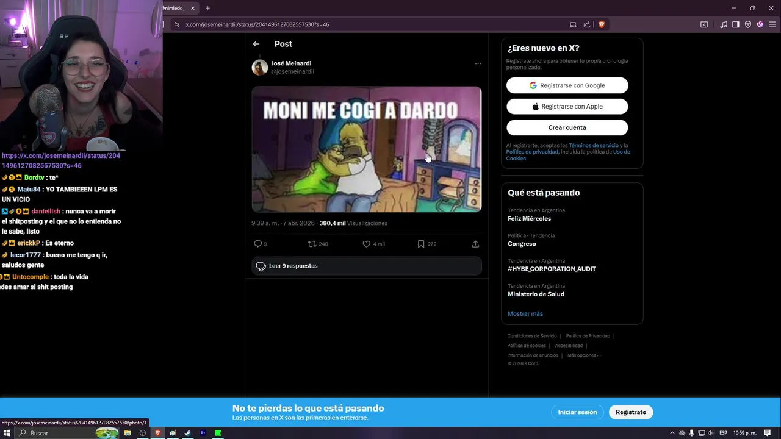The width and height of the screenshot is (781, 439).
Task: Expand hidden system tray icons
Action: click(672, 433)
